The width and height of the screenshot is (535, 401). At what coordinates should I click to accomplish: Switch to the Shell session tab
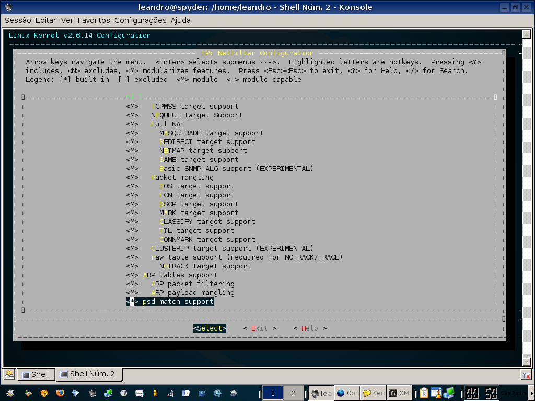click(36, 374)
